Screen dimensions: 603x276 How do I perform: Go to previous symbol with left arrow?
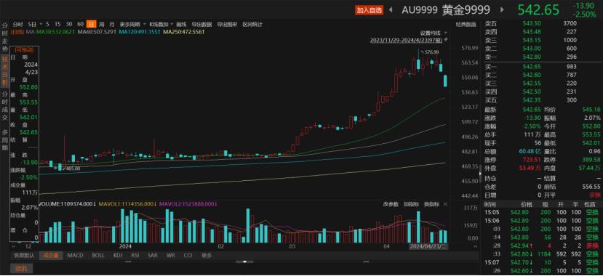coord(391,10)
